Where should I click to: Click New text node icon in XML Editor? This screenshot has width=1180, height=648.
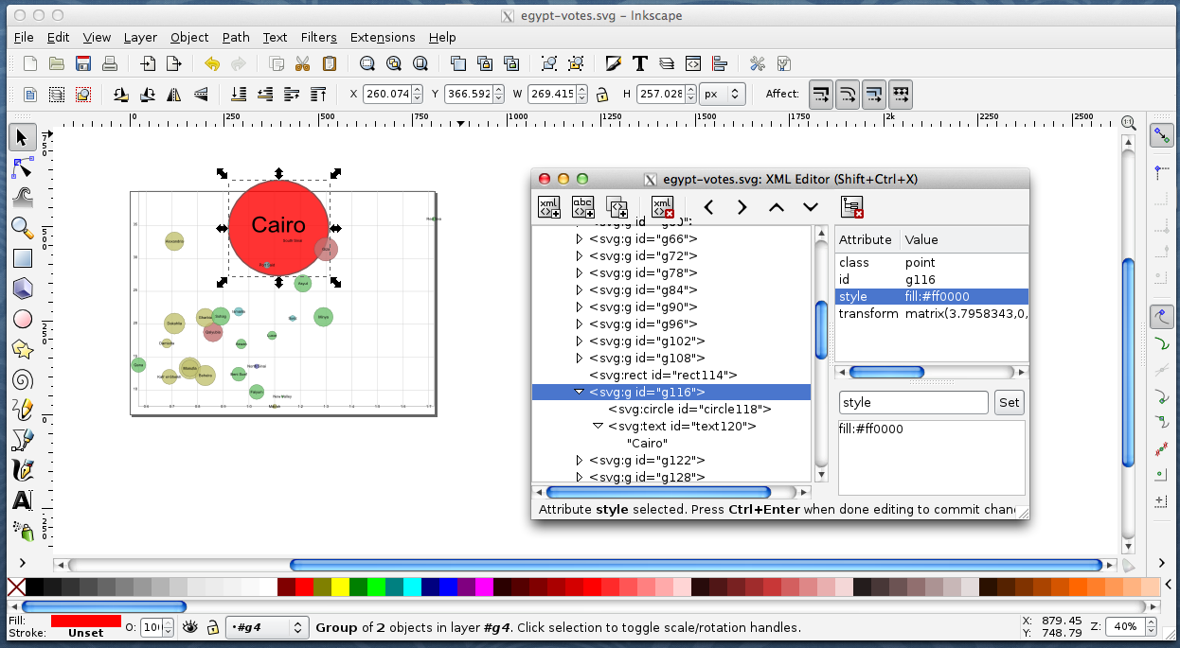(583, 207)
